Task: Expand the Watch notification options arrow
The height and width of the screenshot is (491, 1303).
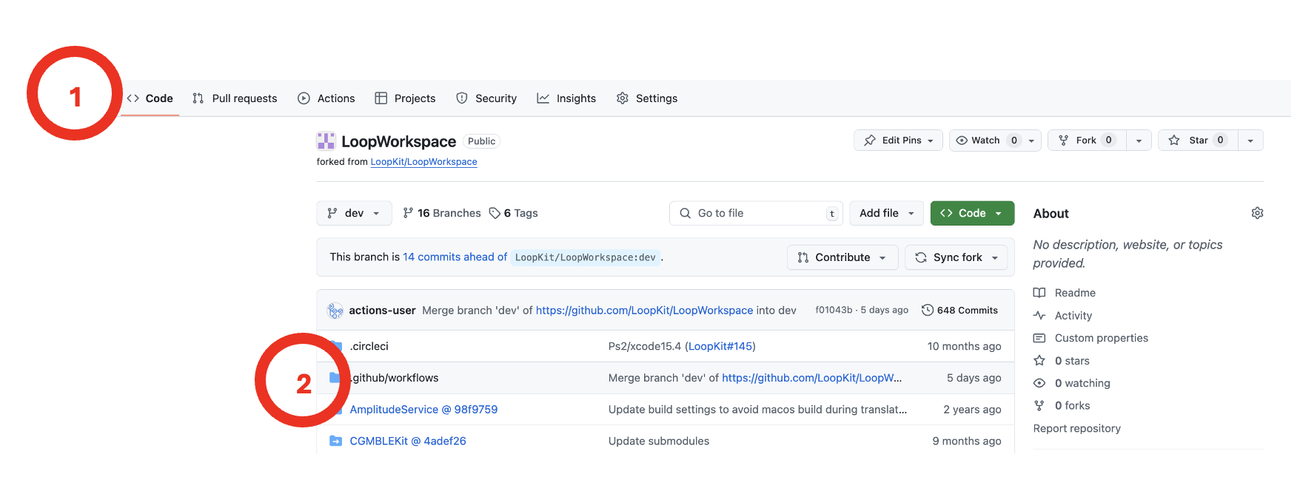Action: coord(1032,140)
